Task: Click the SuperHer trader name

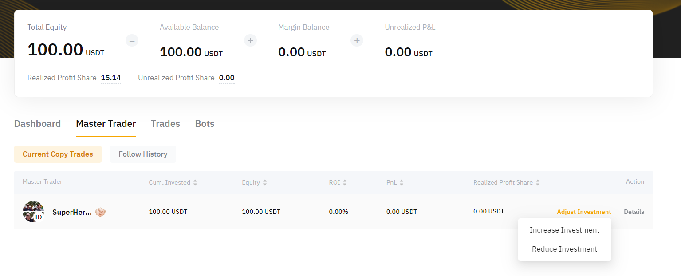Action: coord(72,212)
